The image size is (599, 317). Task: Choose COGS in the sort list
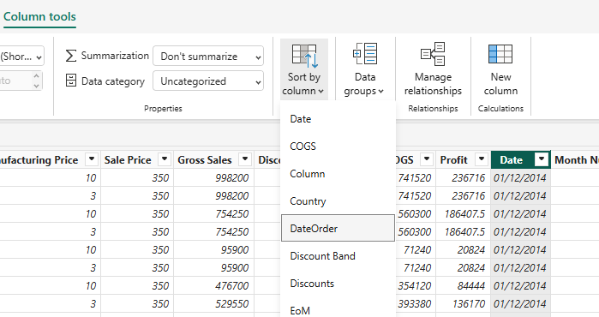pos(338,147)
